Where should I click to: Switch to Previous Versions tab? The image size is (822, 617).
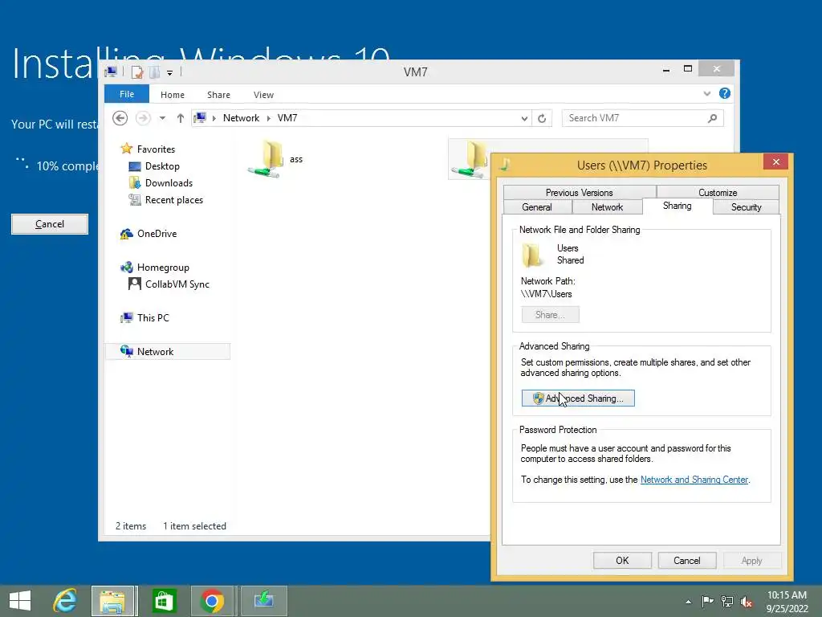coord(580,193)
